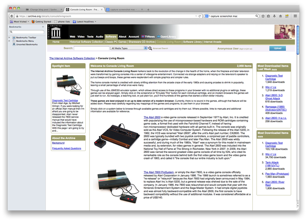Screen dimensions: 307x221
Task: Click the Advanced Search link
Action: 160,48
